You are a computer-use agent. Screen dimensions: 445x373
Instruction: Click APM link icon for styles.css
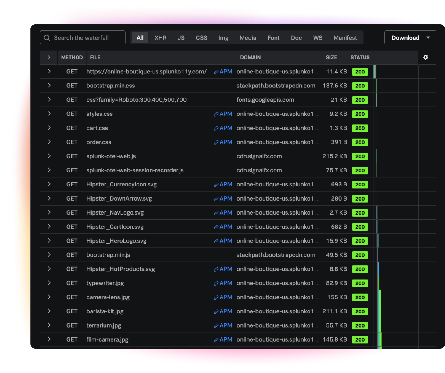(x=216, y=114)
